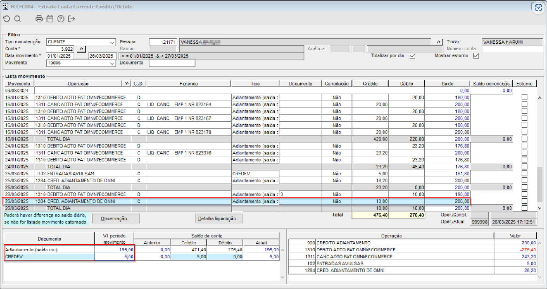Click the FCCFL004 window document icon
The height and width of the screenshot is (289, 547).
5,6
